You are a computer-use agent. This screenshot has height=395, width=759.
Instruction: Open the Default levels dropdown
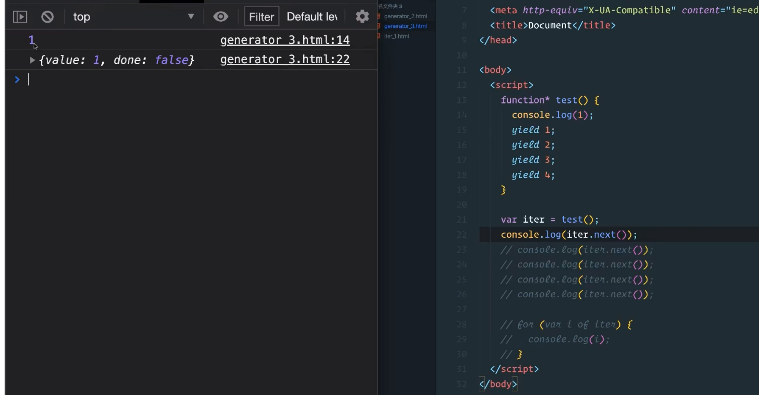point(312,17)
